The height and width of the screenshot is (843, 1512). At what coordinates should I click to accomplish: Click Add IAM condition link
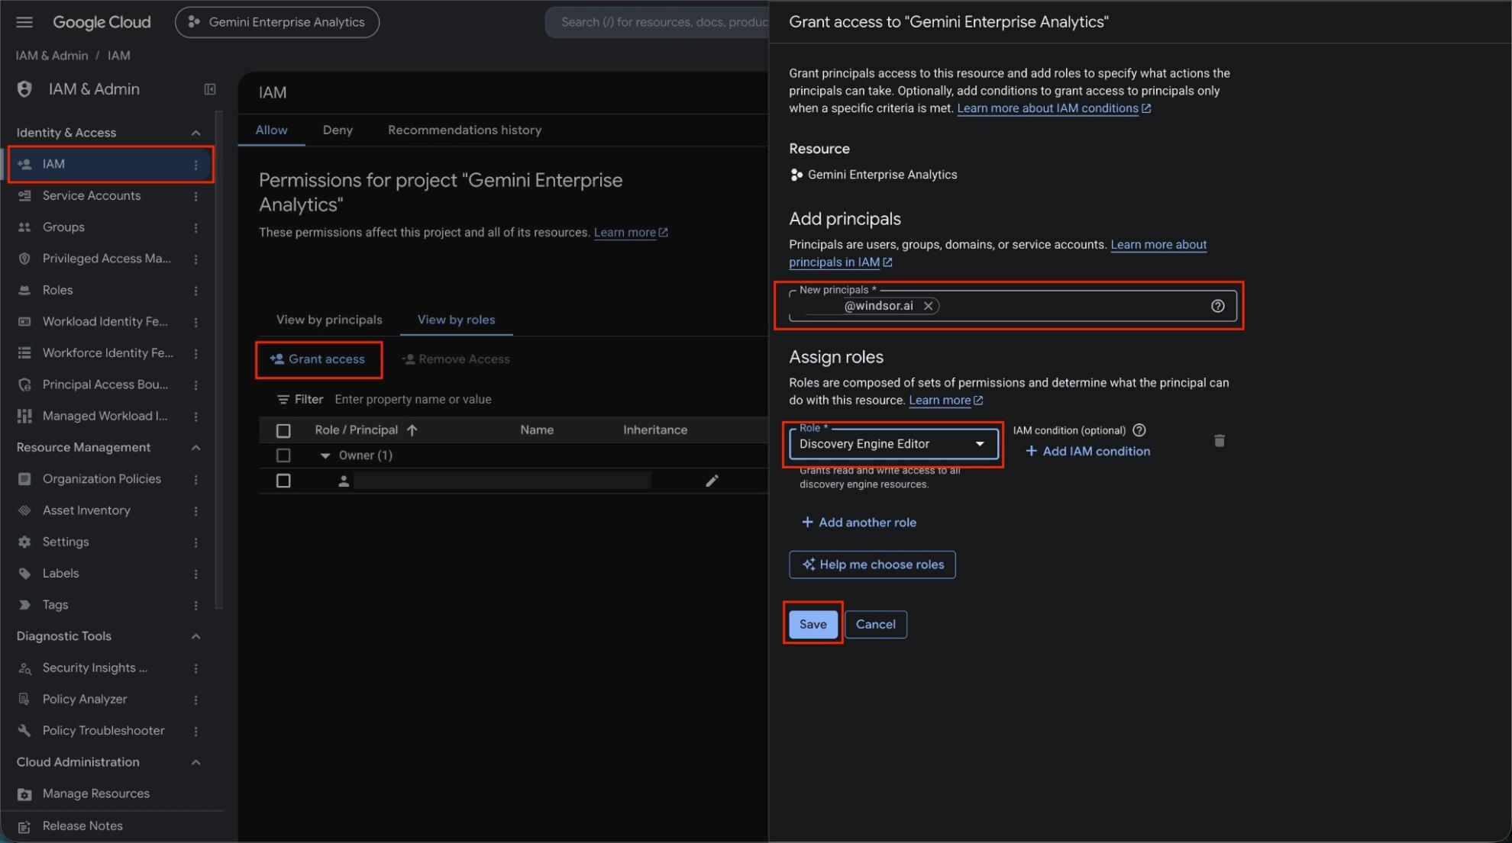[1087, 452]
